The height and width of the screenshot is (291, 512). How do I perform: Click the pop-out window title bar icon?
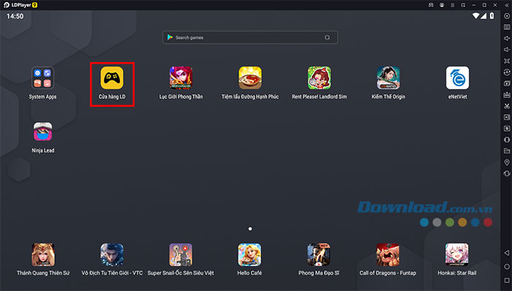(x=463, y=5)
